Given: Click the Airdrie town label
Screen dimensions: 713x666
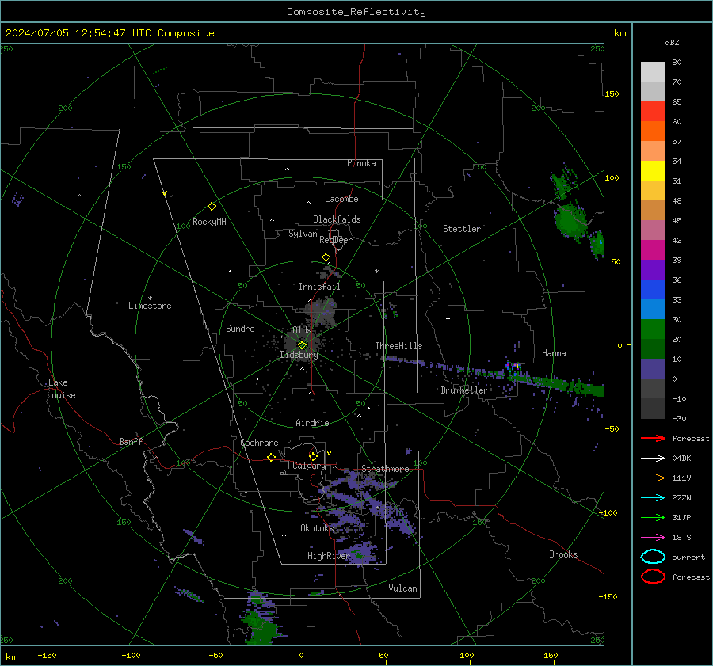Looking at the screenshot, I should pyautogui.click(x=312, y=423).
